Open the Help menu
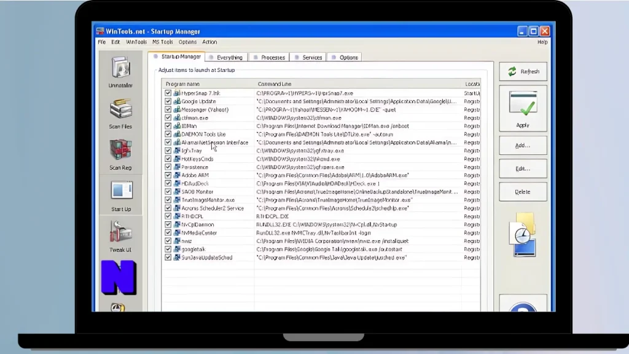Viewport: 629px width, 354px height. click(542, 42)
